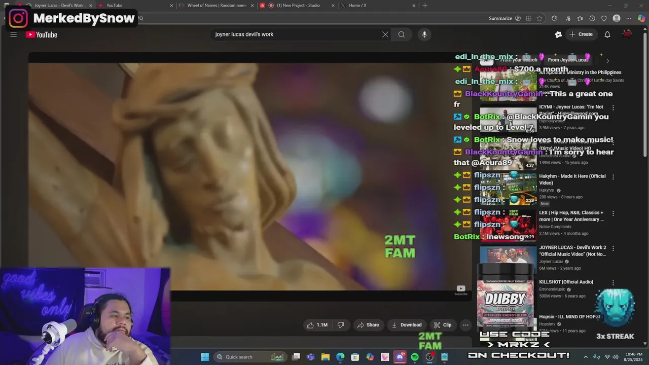Open browser profile icon

617,18
